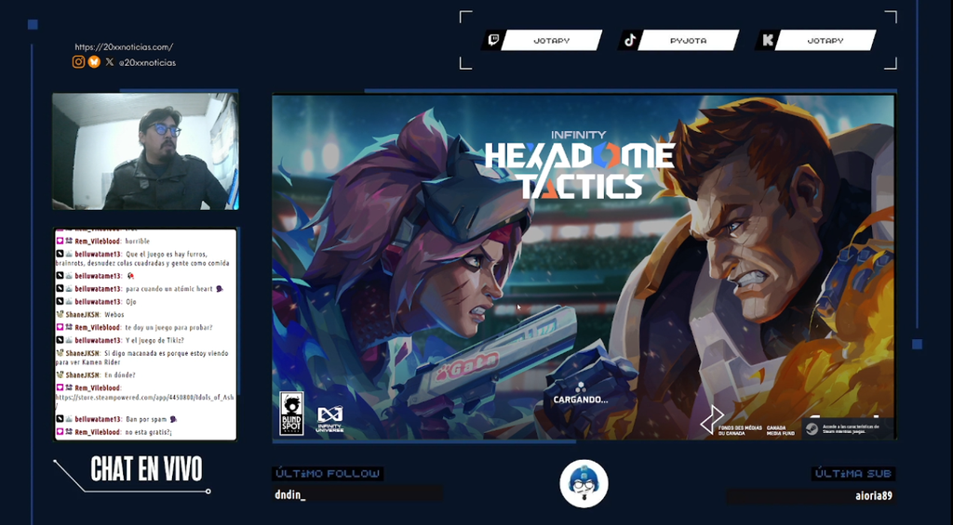
Task: Click the heart badge beside Rem_Vileblood's 'horrible' message
Action: point(60,241)
